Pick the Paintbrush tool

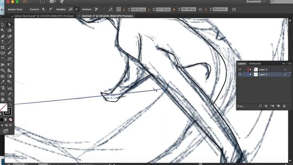pos(9,48)
